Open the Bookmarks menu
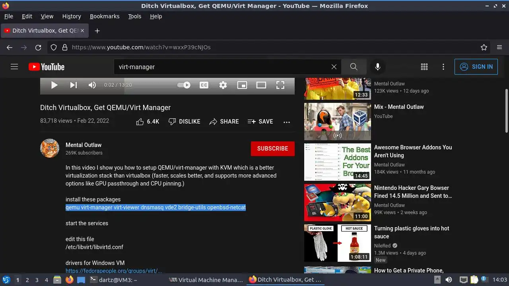Image resolution: width=509 pixels, height=286 pixels. pos(105,16)
